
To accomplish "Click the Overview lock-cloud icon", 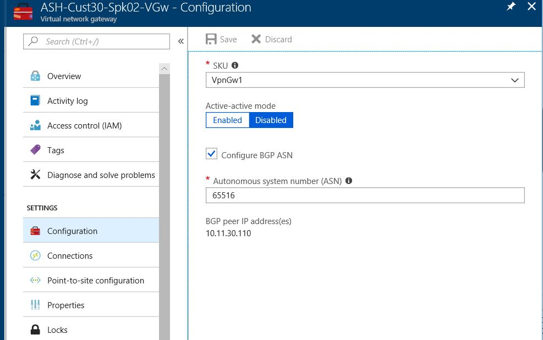I will (35, 76).
